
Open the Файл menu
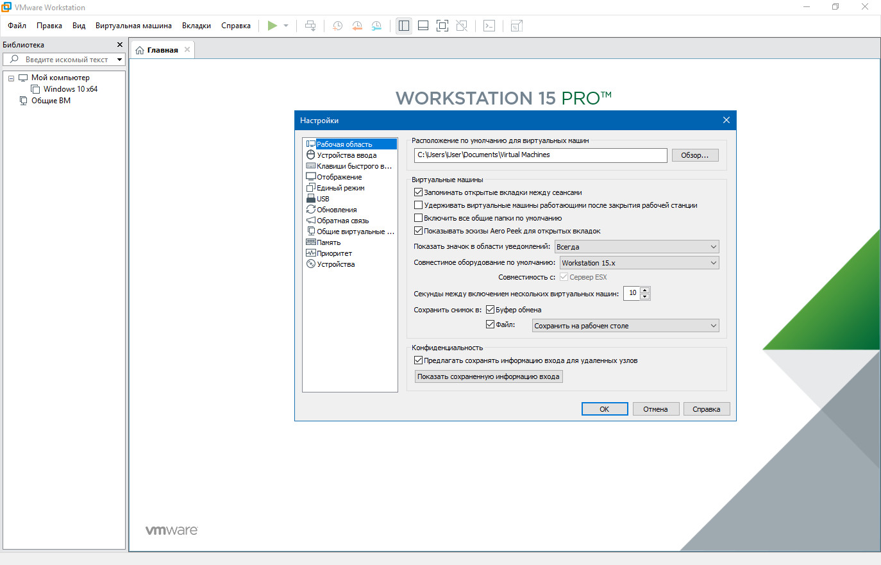click(x=17, y=26)
